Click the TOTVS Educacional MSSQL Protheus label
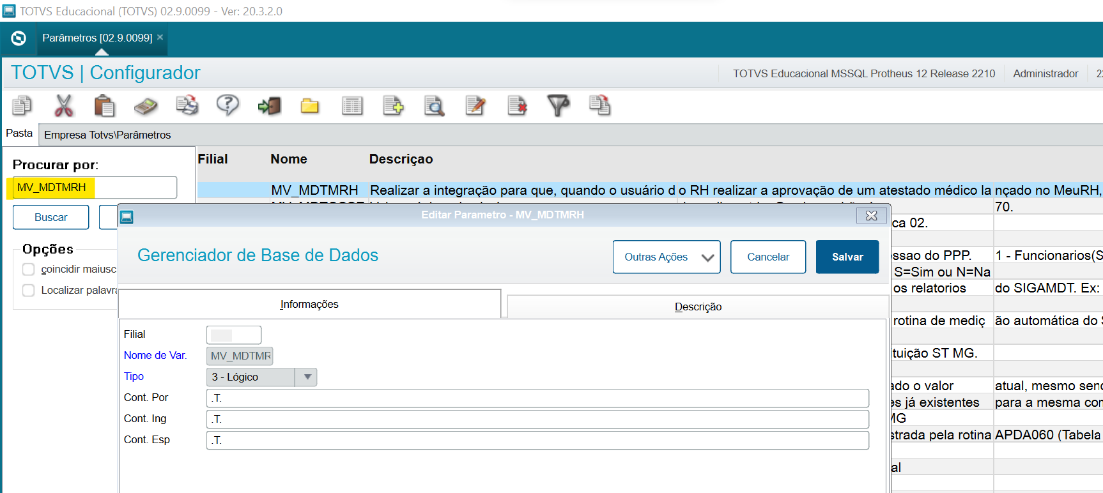The width and height of the screenshot is (1103, 493). [x=864, y=74]
